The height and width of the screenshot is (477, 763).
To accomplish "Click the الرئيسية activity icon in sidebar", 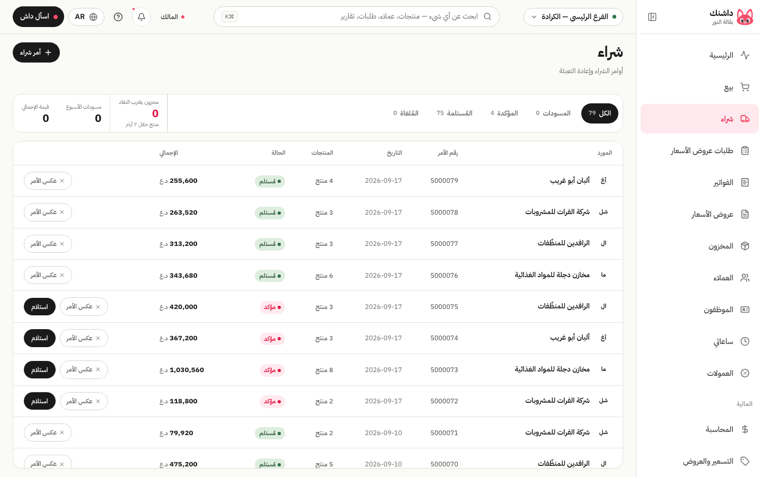I will [x=745, y=55].
